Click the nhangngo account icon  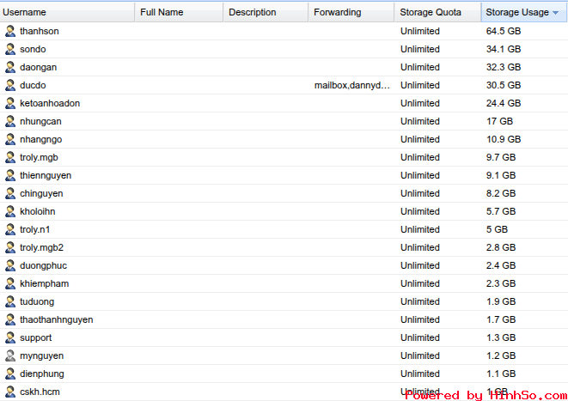[10, 139]
